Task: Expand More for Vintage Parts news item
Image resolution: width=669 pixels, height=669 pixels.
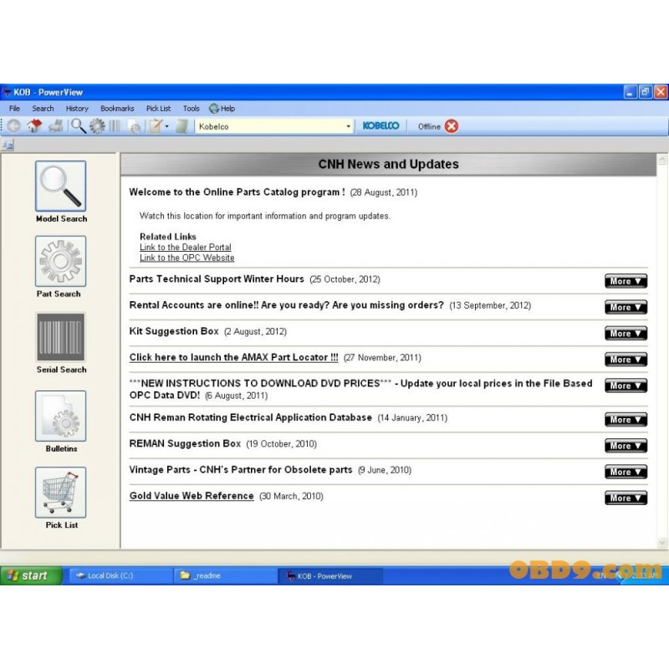Action: pyautogui.click(x=626, y=472)
